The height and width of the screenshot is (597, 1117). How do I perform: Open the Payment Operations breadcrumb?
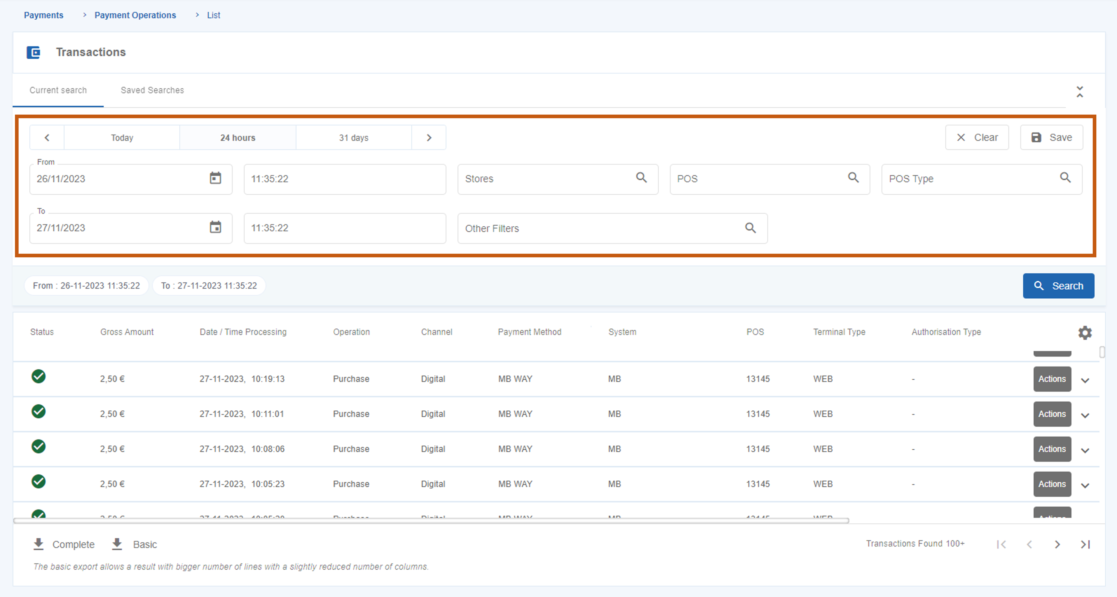point(135,15)
